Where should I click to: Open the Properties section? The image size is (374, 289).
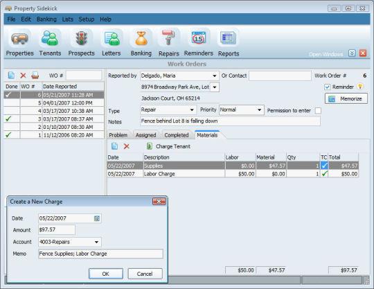(19, 43)
